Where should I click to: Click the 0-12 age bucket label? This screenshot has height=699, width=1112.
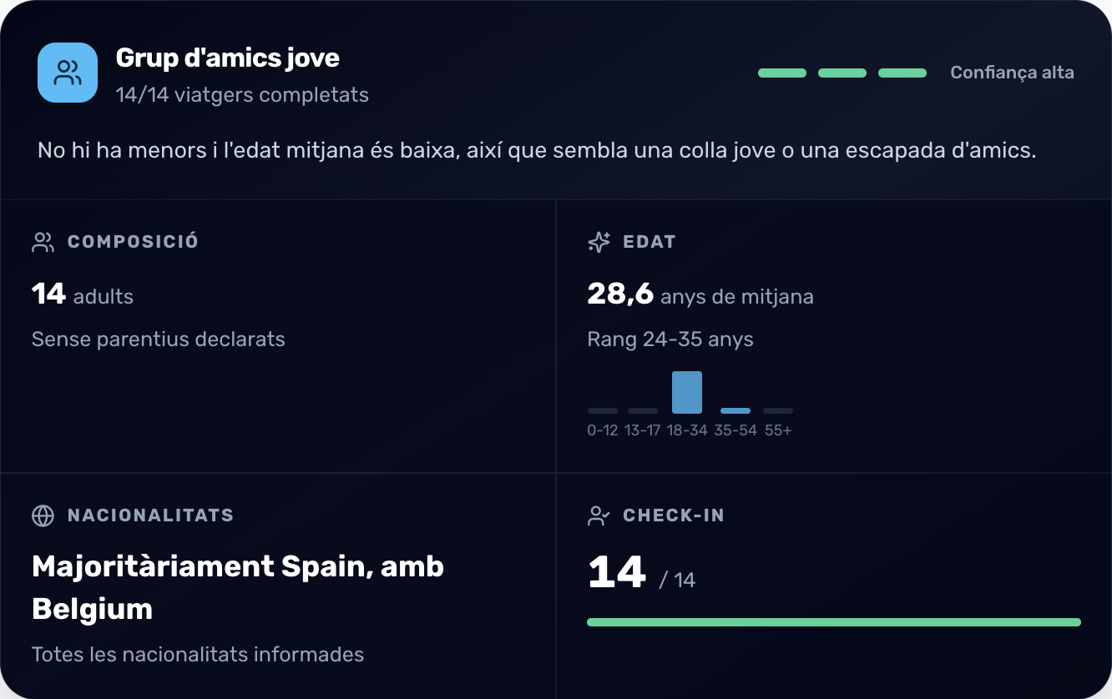(x=603, y=430)
